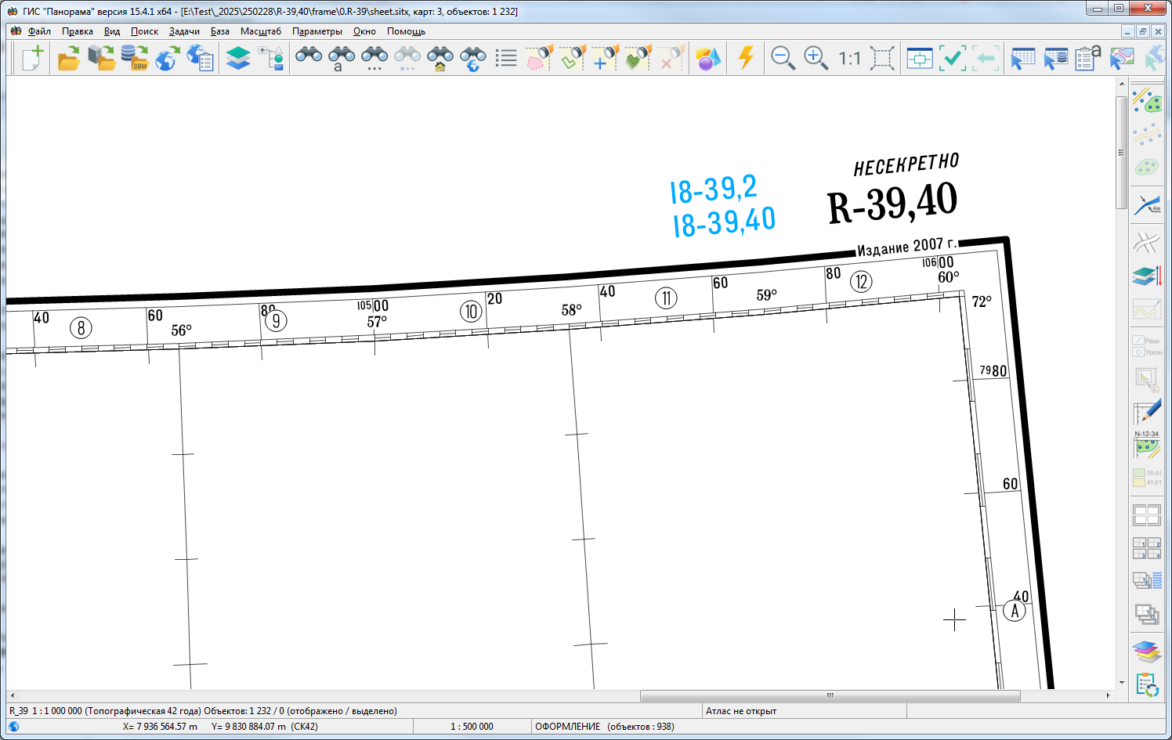Open the Задачи menu
This screenshot has height=740, width=1172.
tap(184, 31)
